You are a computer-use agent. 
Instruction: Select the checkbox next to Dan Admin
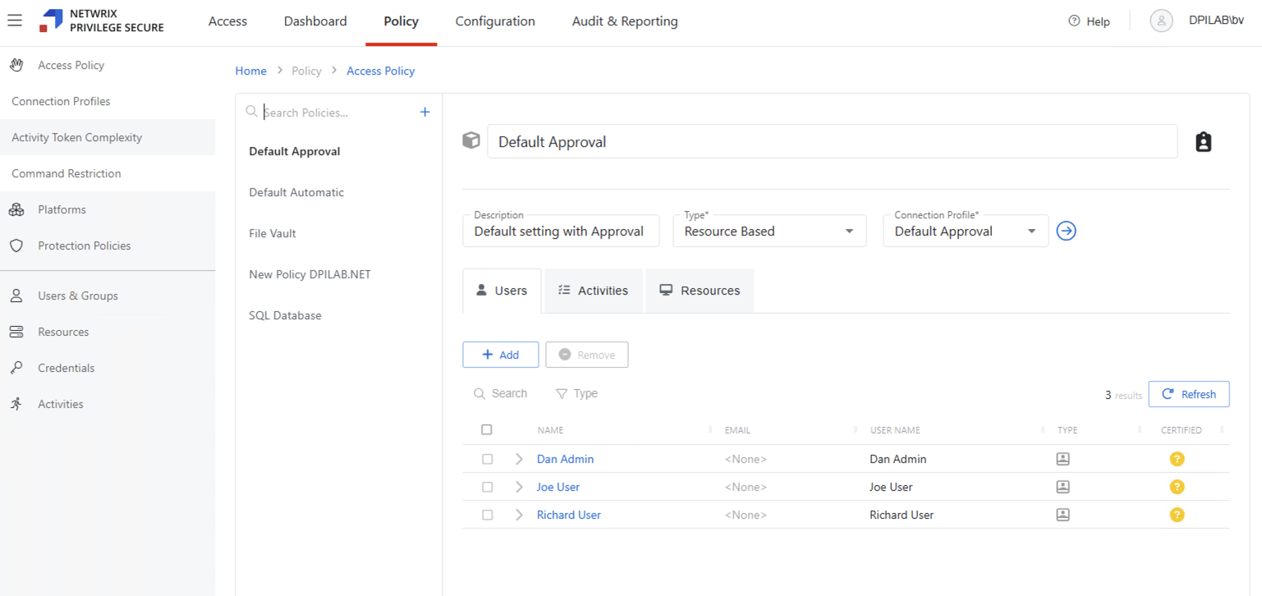point(487,459)
